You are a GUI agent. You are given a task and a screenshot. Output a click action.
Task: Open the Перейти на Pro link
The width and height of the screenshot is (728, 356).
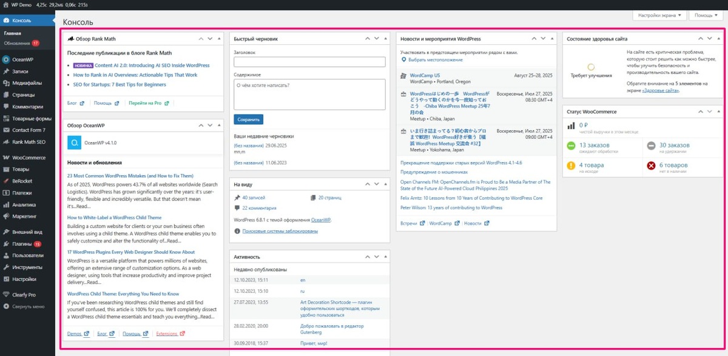tap(145, 103)
